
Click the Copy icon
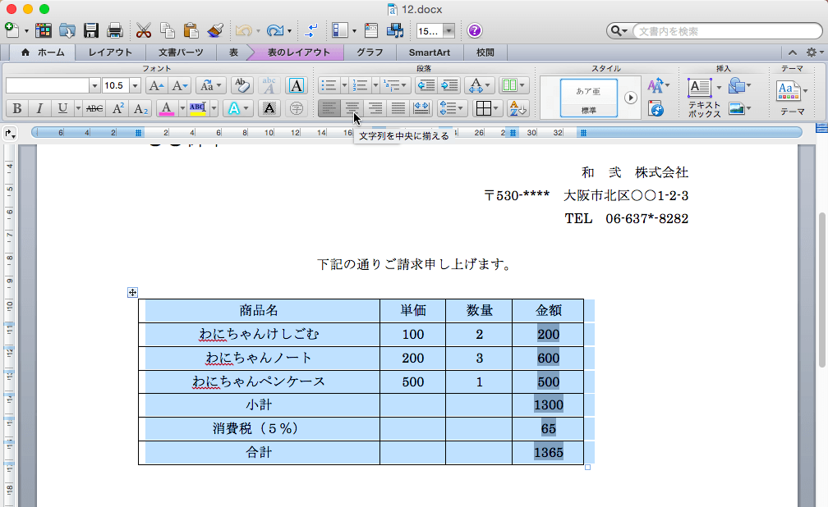[x=168, y=30]
